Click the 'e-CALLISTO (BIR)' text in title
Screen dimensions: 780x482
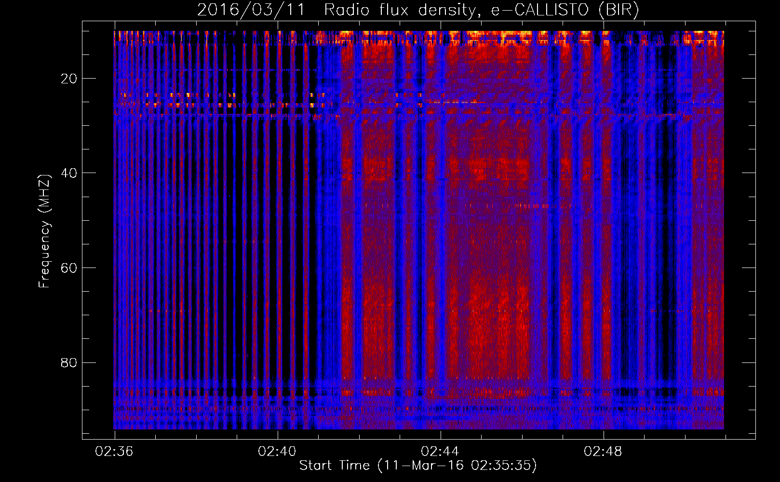click(565, 10)
